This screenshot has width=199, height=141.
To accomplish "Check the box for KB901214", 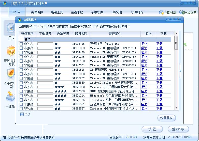I will click(21, 96).
